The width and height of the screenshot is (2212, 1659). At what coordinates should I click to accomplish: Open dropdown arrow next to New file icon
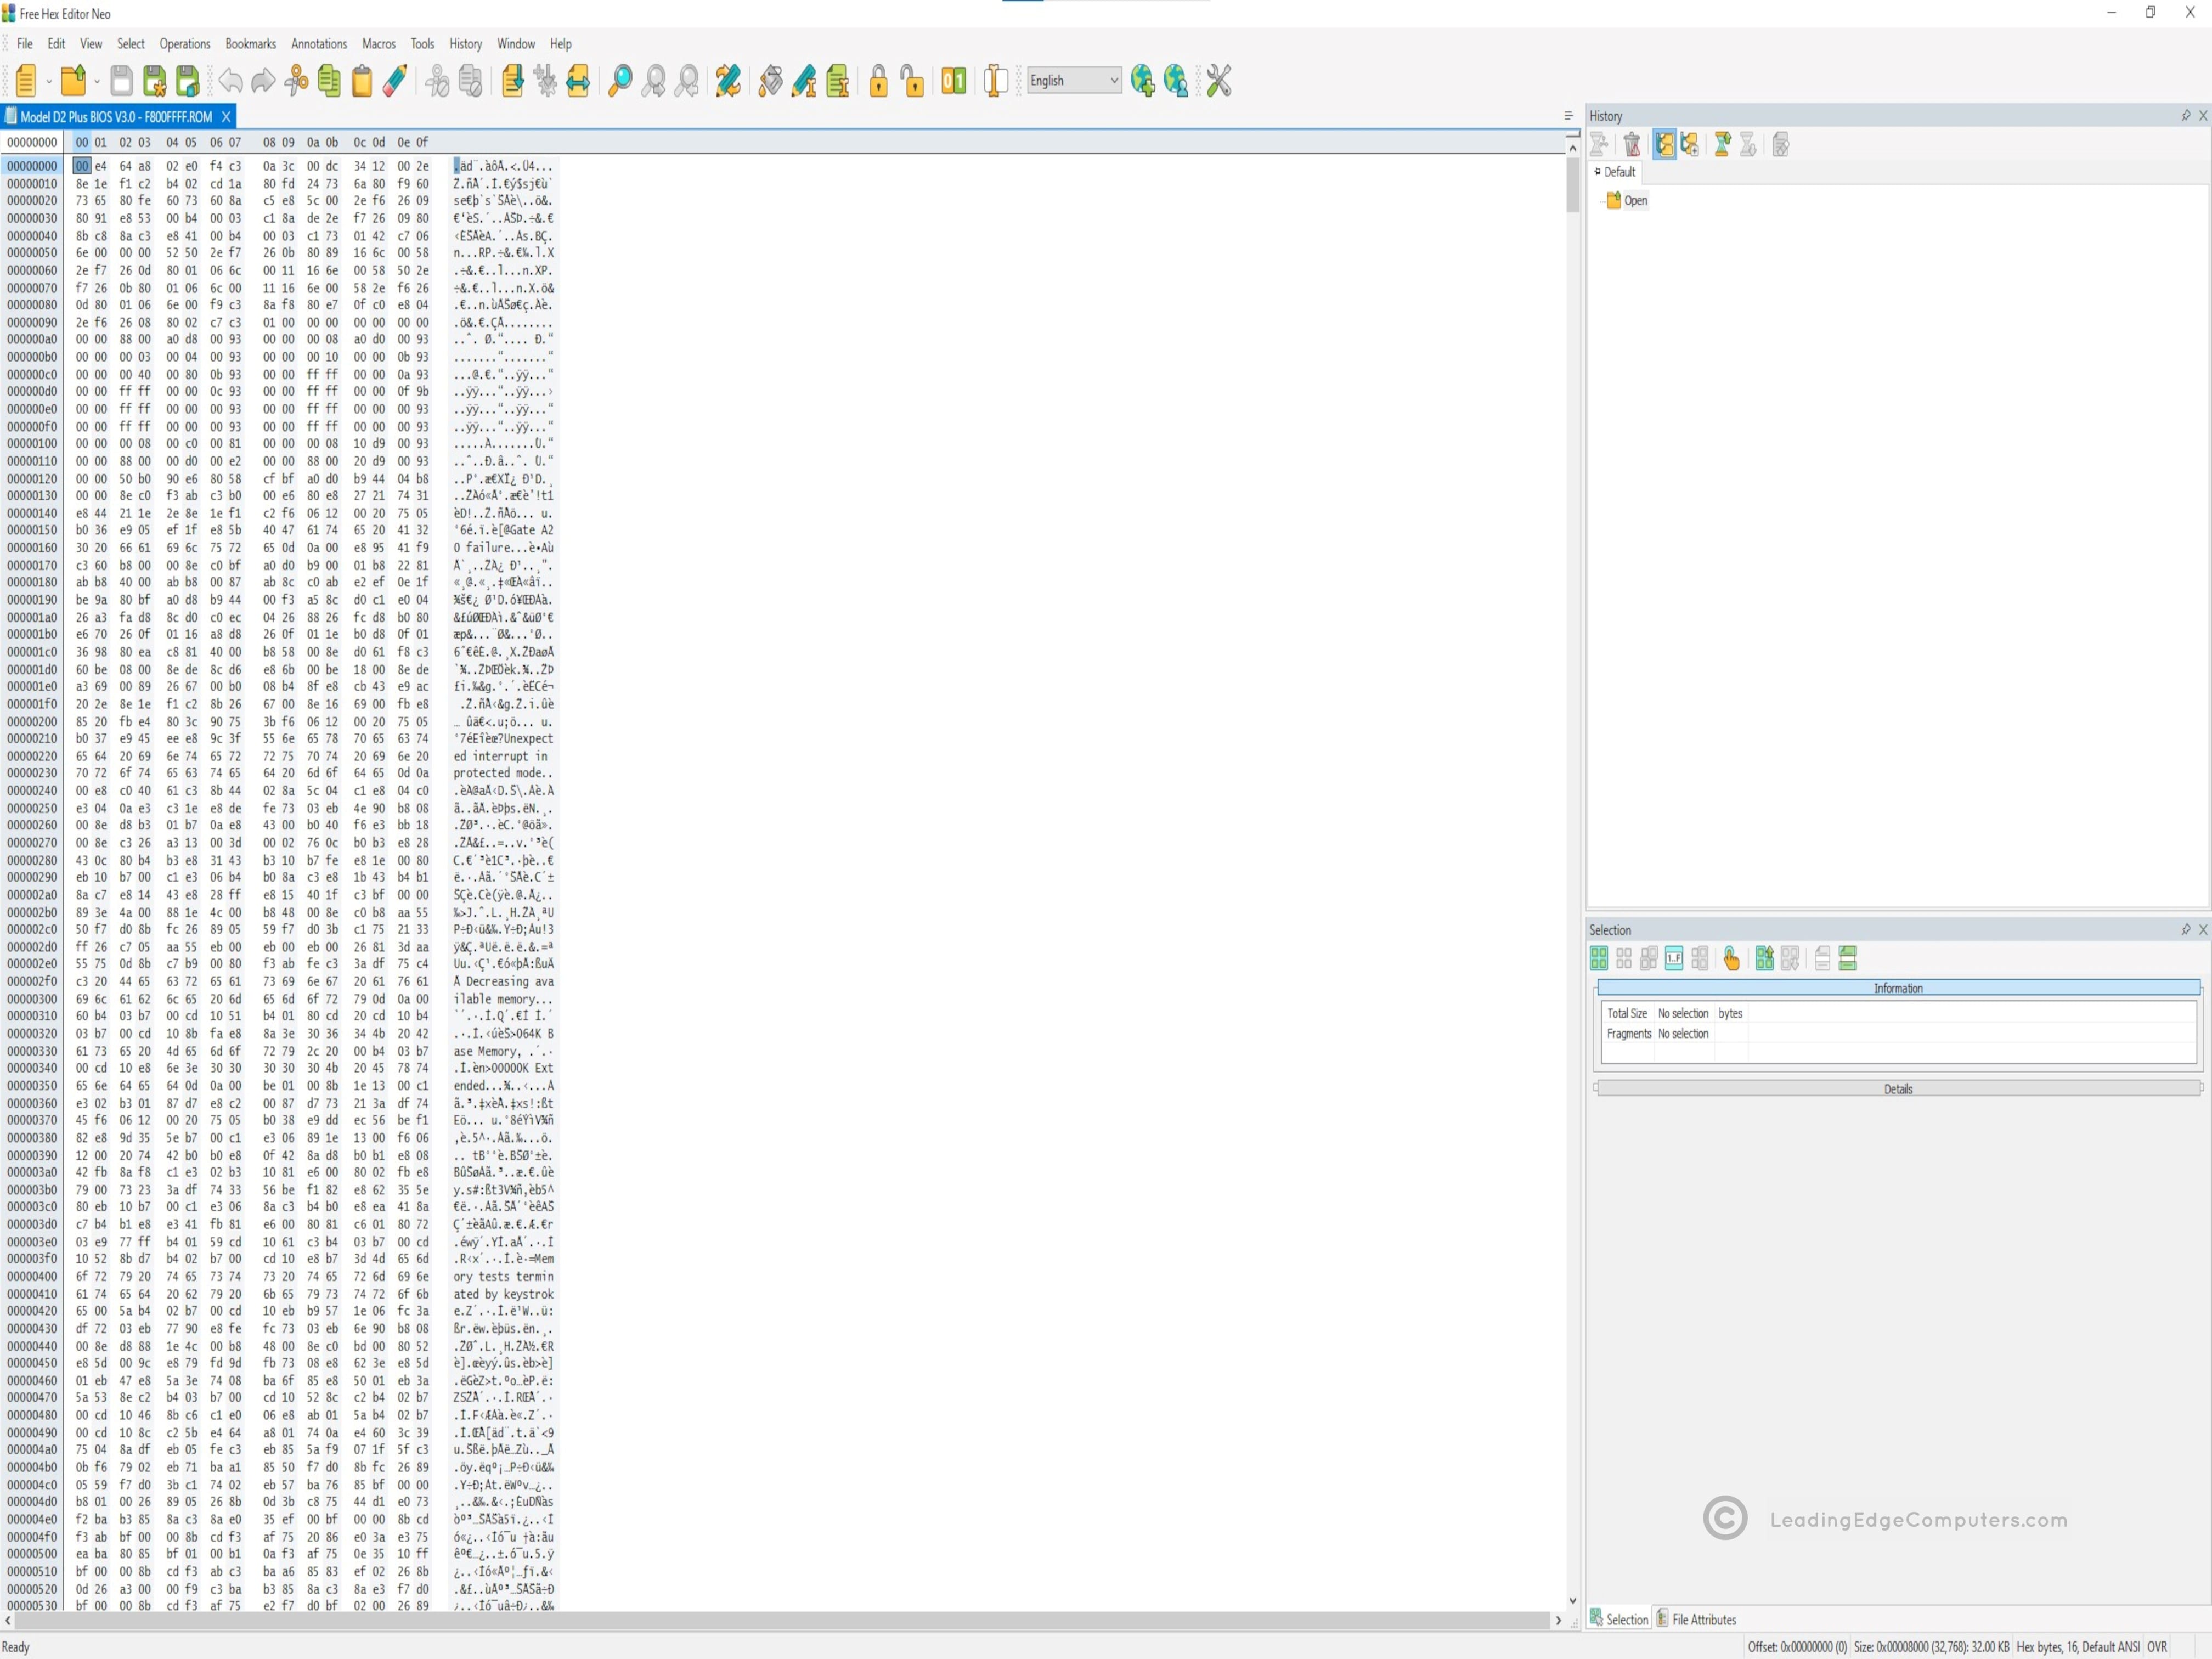48,82
